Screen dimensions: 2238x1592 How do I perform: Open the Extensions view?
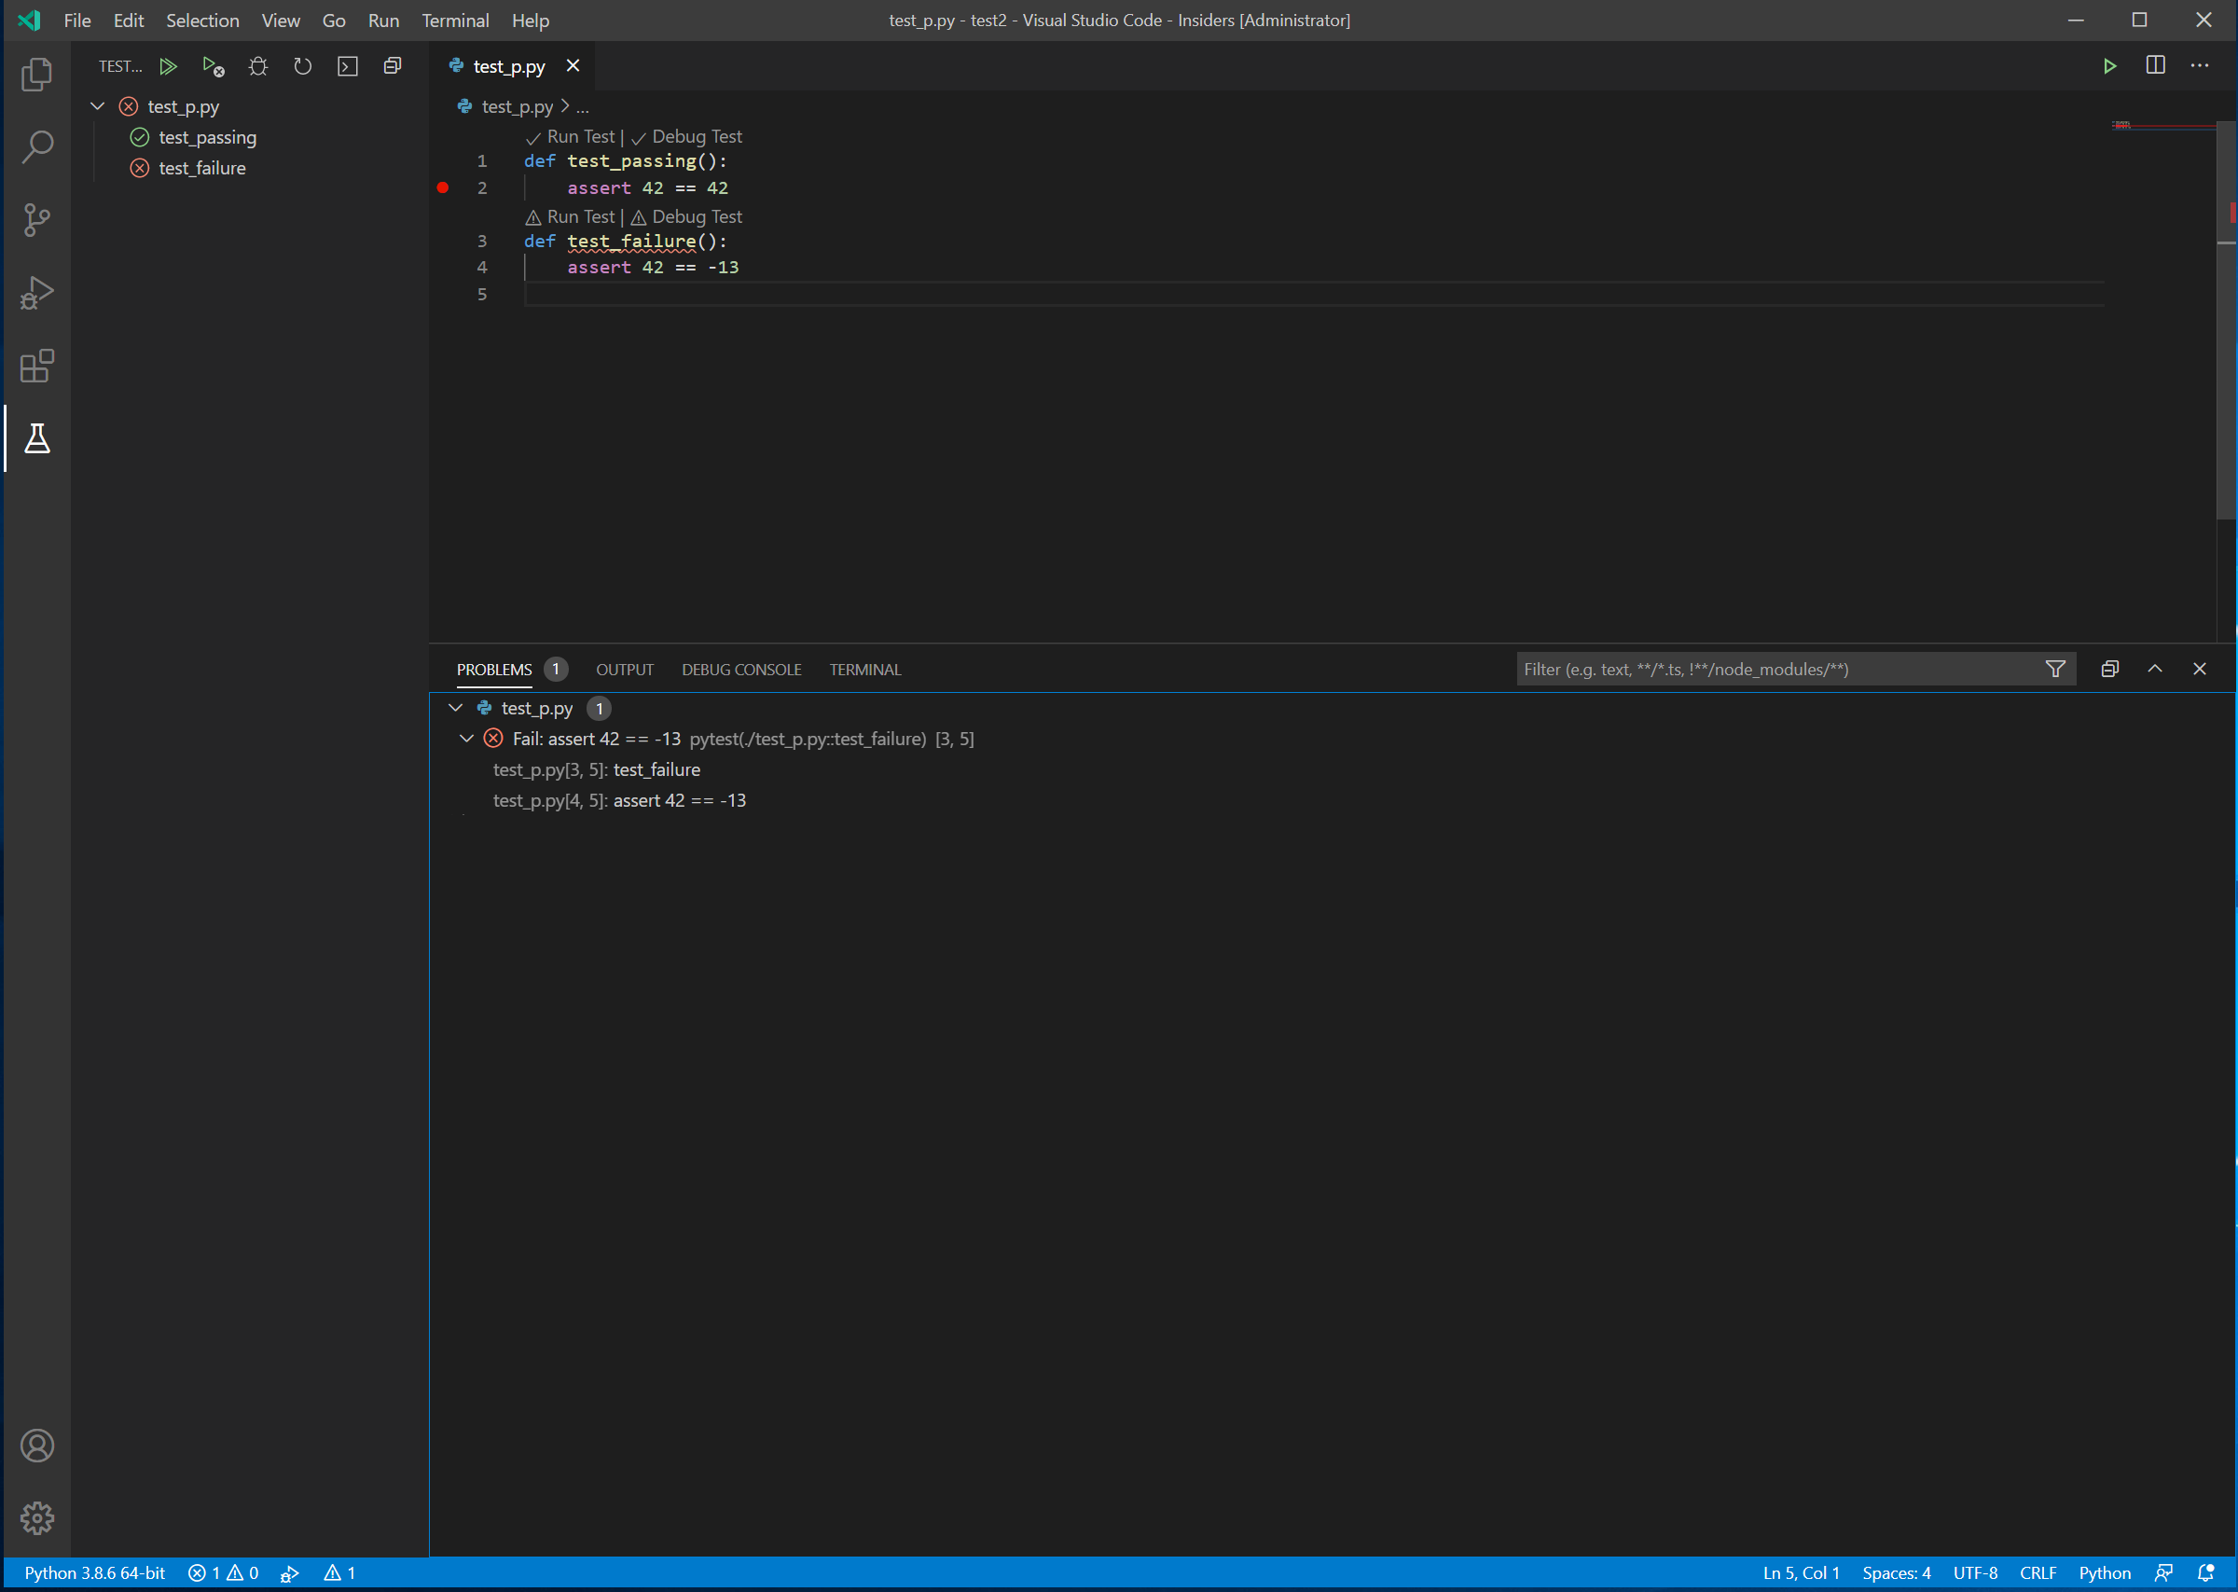click(x=36, y=367)
